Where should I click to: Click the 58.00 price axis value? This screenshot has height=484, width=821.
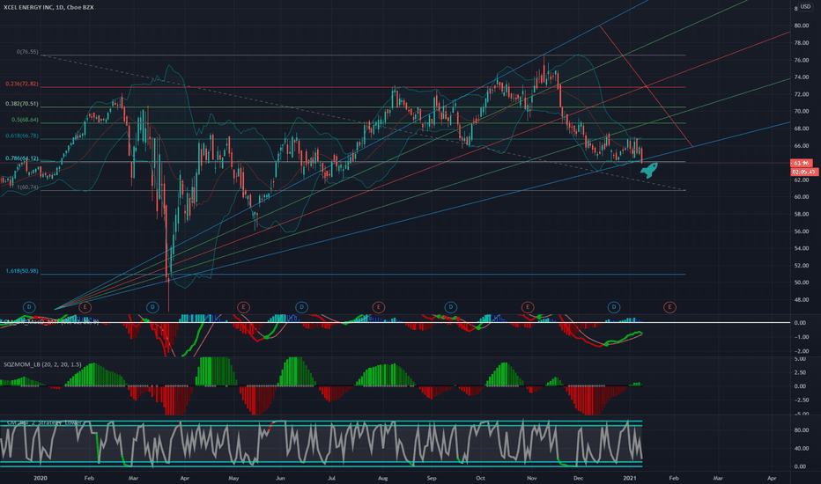coord(801,214)
